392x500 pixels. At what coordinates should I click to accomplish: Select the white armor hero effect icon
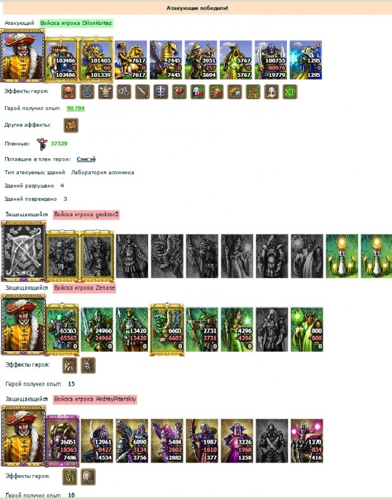click(105, 92)
